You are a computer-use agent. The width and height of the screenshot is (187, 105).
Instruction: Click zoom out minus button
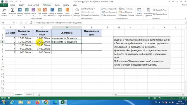[164, 98]
